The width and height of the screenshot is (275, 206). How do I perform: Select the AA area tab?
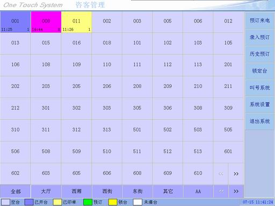point(198,192)
